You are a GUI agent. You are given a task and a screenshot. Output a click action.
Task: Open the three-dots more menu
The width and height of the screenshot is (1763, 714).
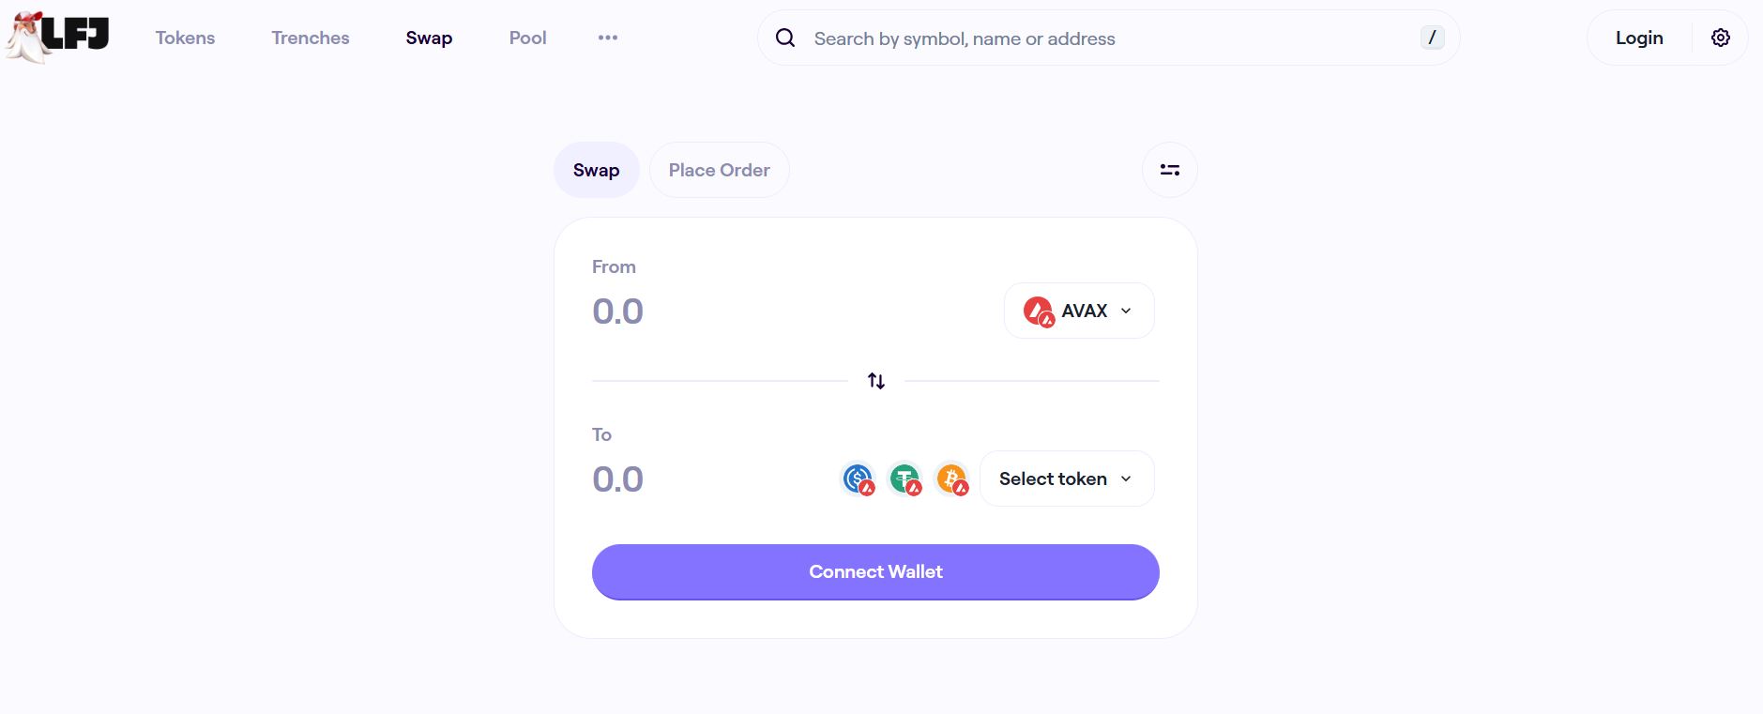click(x=608, y=38)
